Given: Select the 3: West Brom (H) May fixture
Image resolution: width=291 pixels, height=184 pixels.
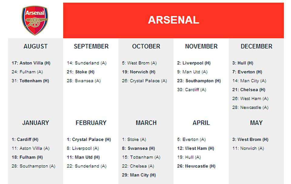Looking at the screenshot, I should pos(250,139).
